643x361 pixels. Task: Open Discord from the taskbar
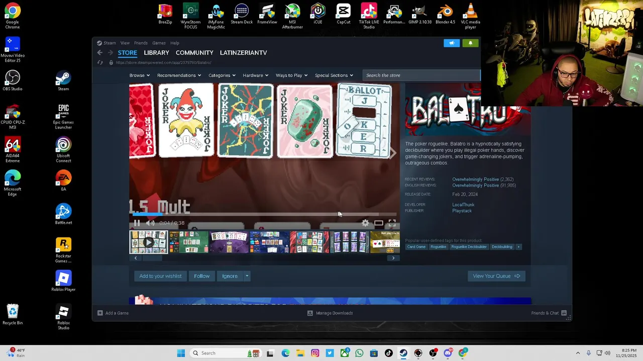click(448, 353)
